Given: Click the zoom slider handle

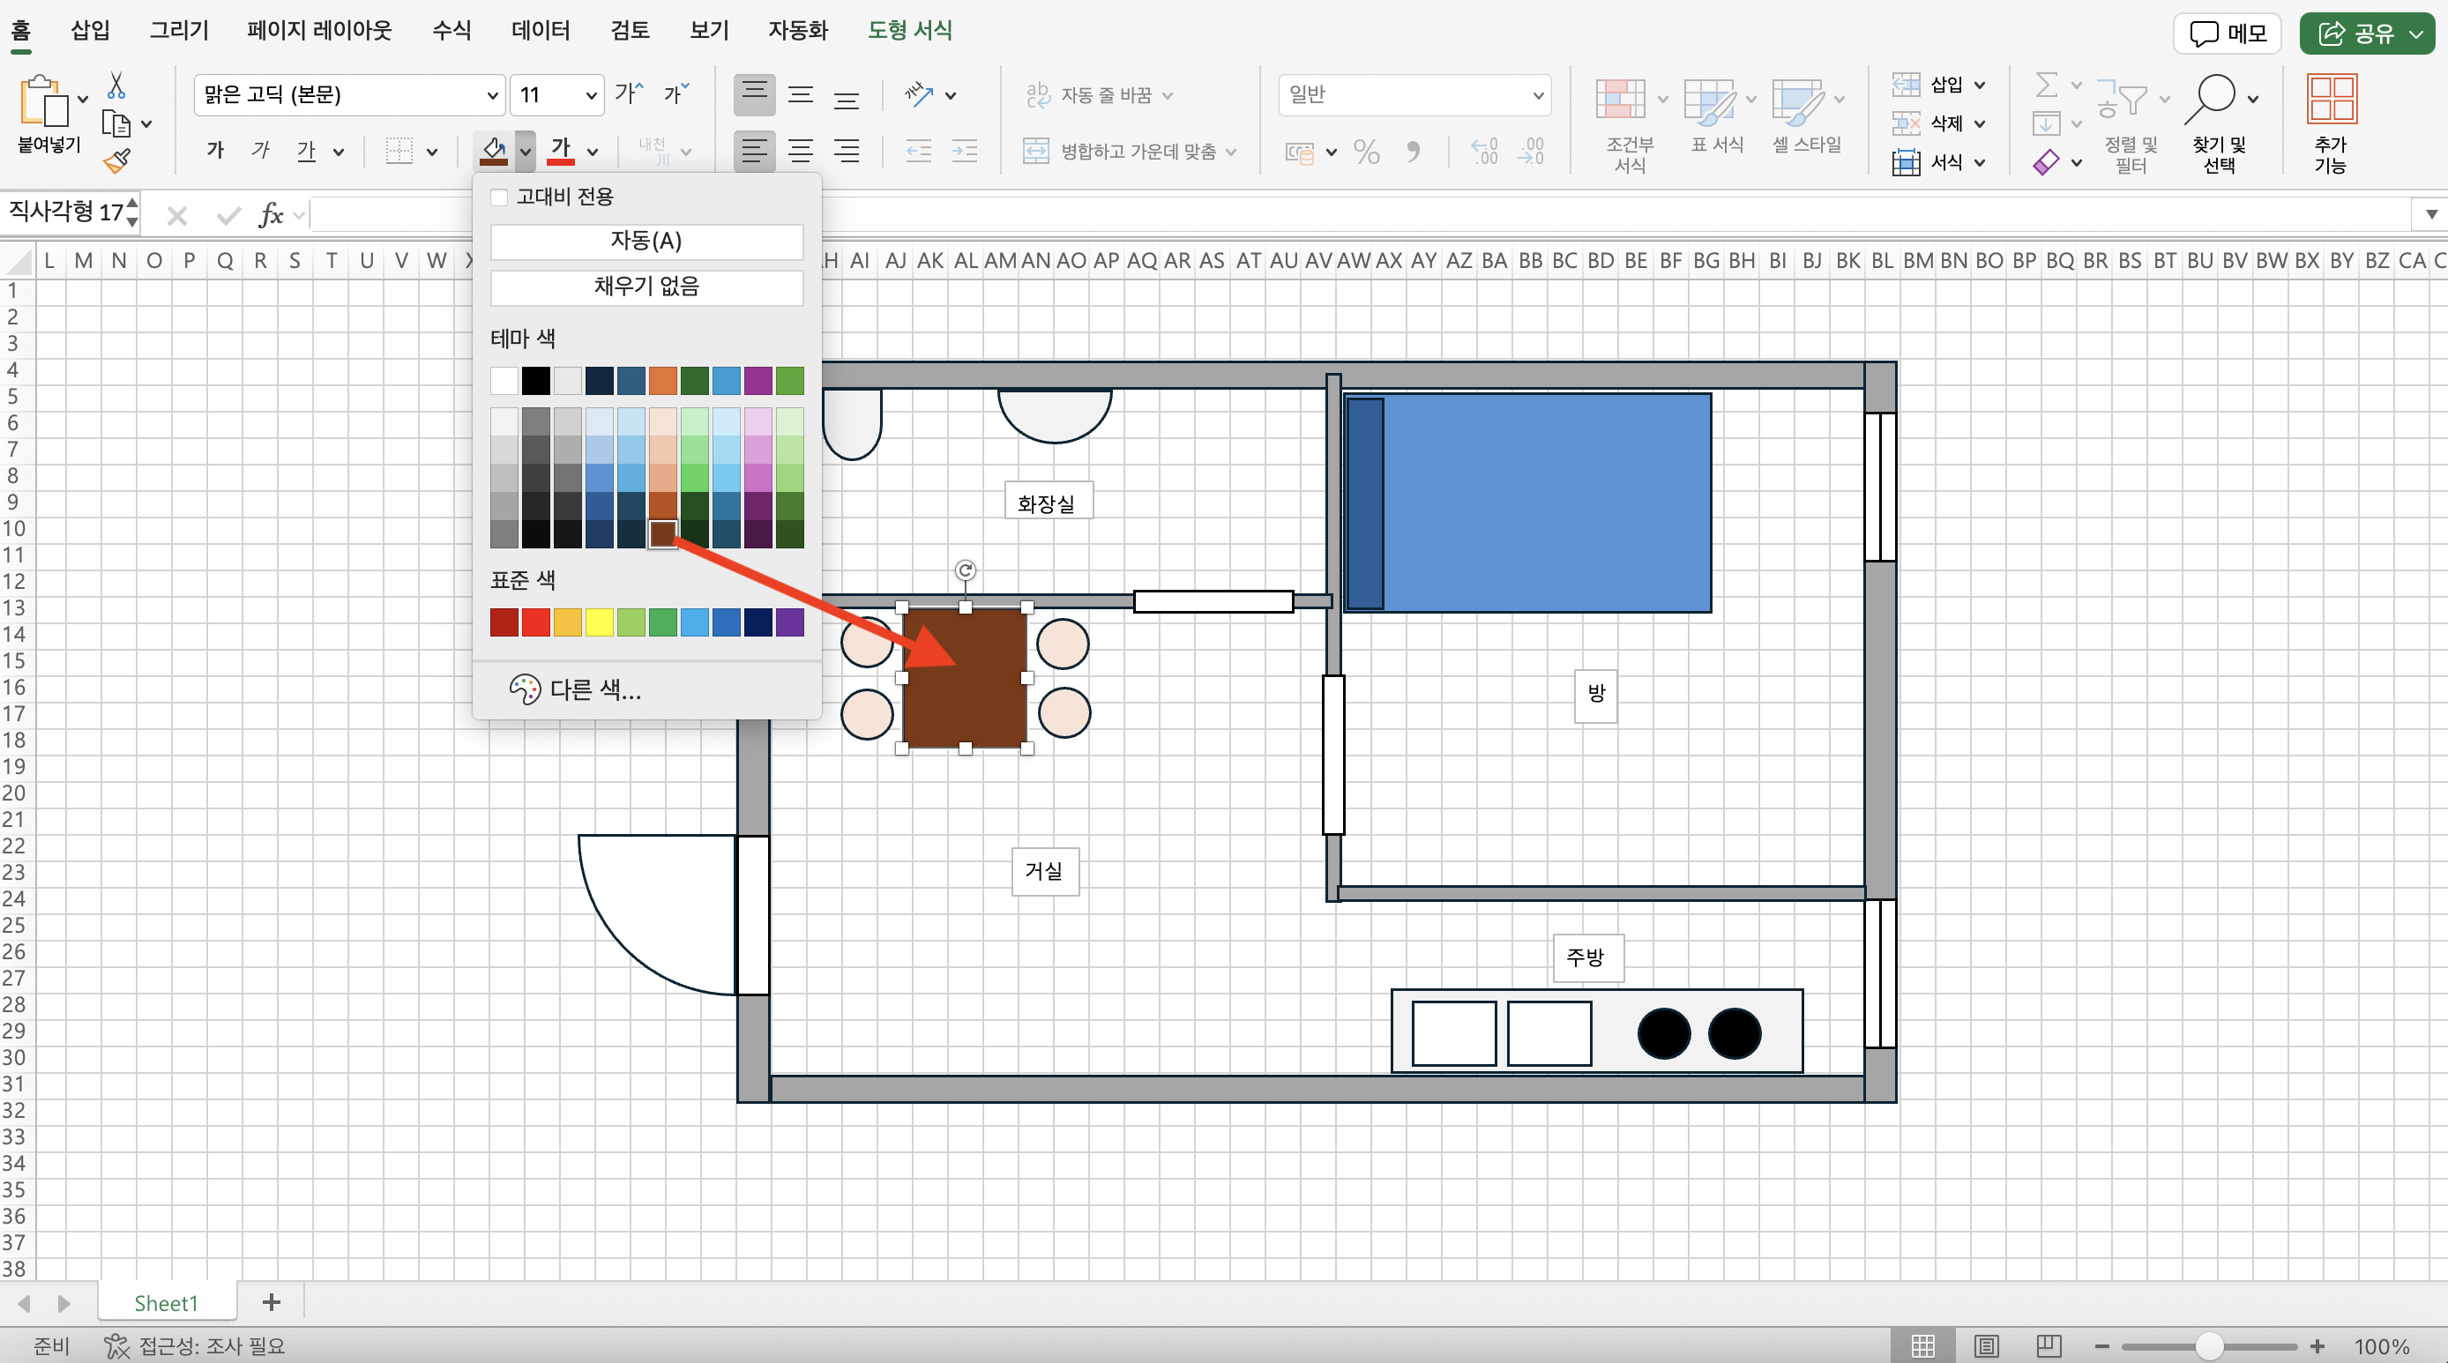Looking at the screenshot, I should pos(2210,1346).
